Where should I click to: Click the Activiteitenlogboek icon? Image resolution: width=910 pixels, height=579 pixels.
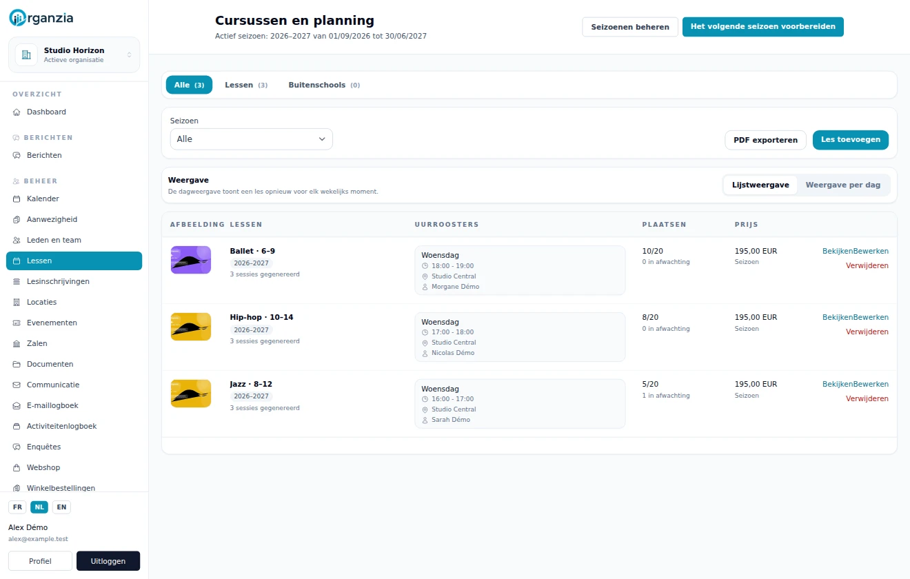pyautogui.click(x=17, y=427)
